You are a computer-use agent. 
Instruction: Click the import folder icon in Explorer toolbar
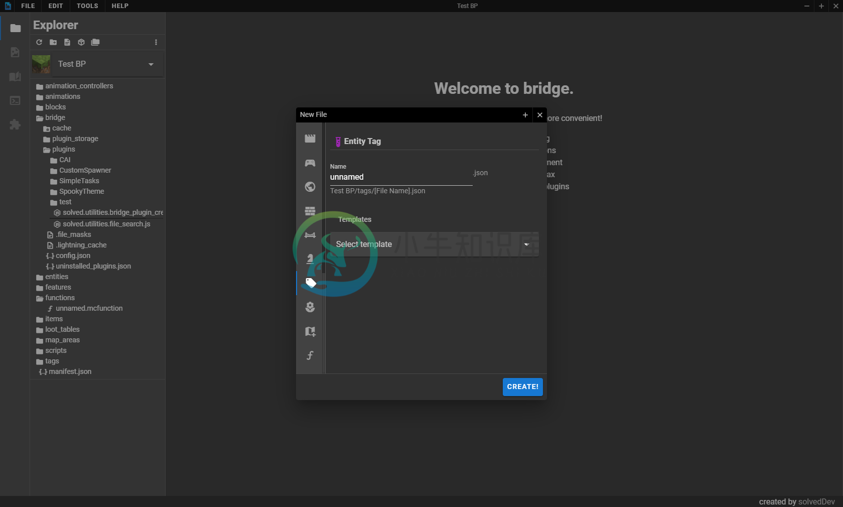click(53, 42)
